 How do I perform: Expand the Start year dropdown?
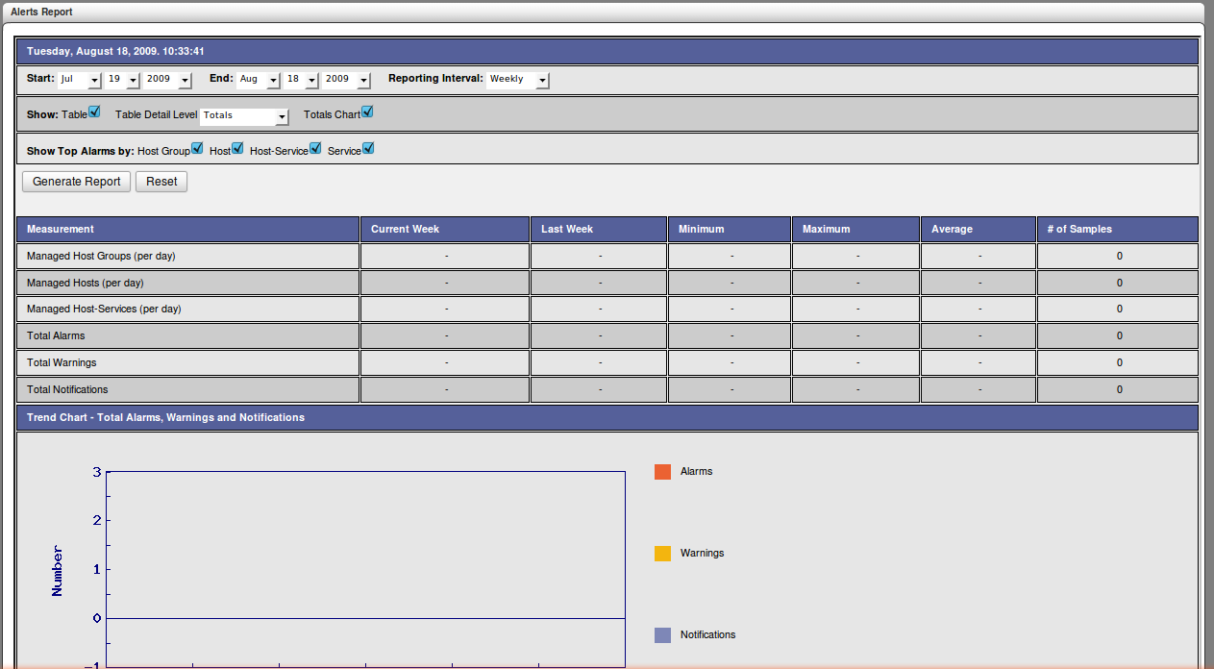[168, 80]
